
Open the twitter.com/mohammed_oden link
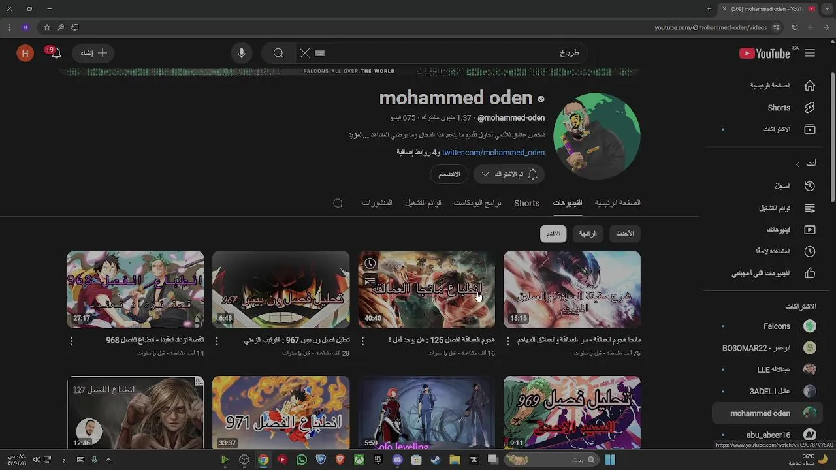(493, 152)
